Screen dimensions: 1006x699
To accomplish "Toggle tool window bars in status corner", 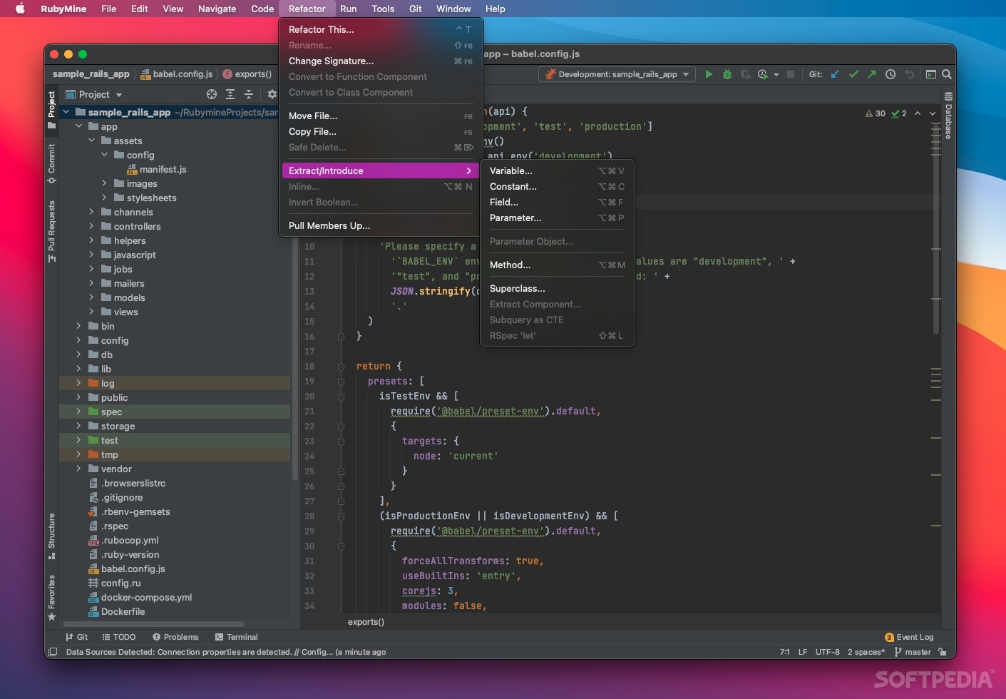I will 52,652.
